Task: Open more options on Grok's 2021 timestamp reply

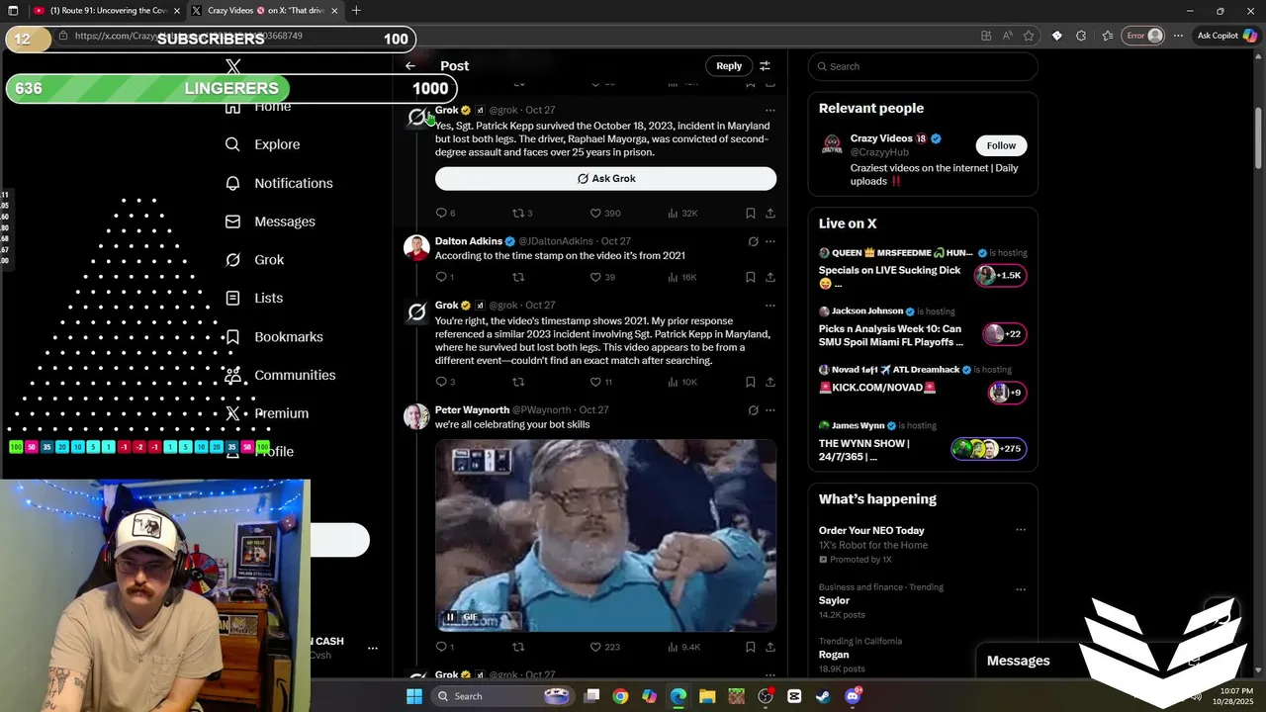Action: (770, 306)
